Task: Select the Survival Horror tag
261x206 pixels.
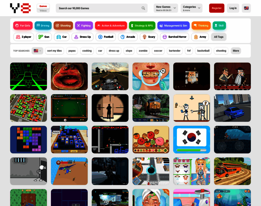Action: [x=174, y=37]
